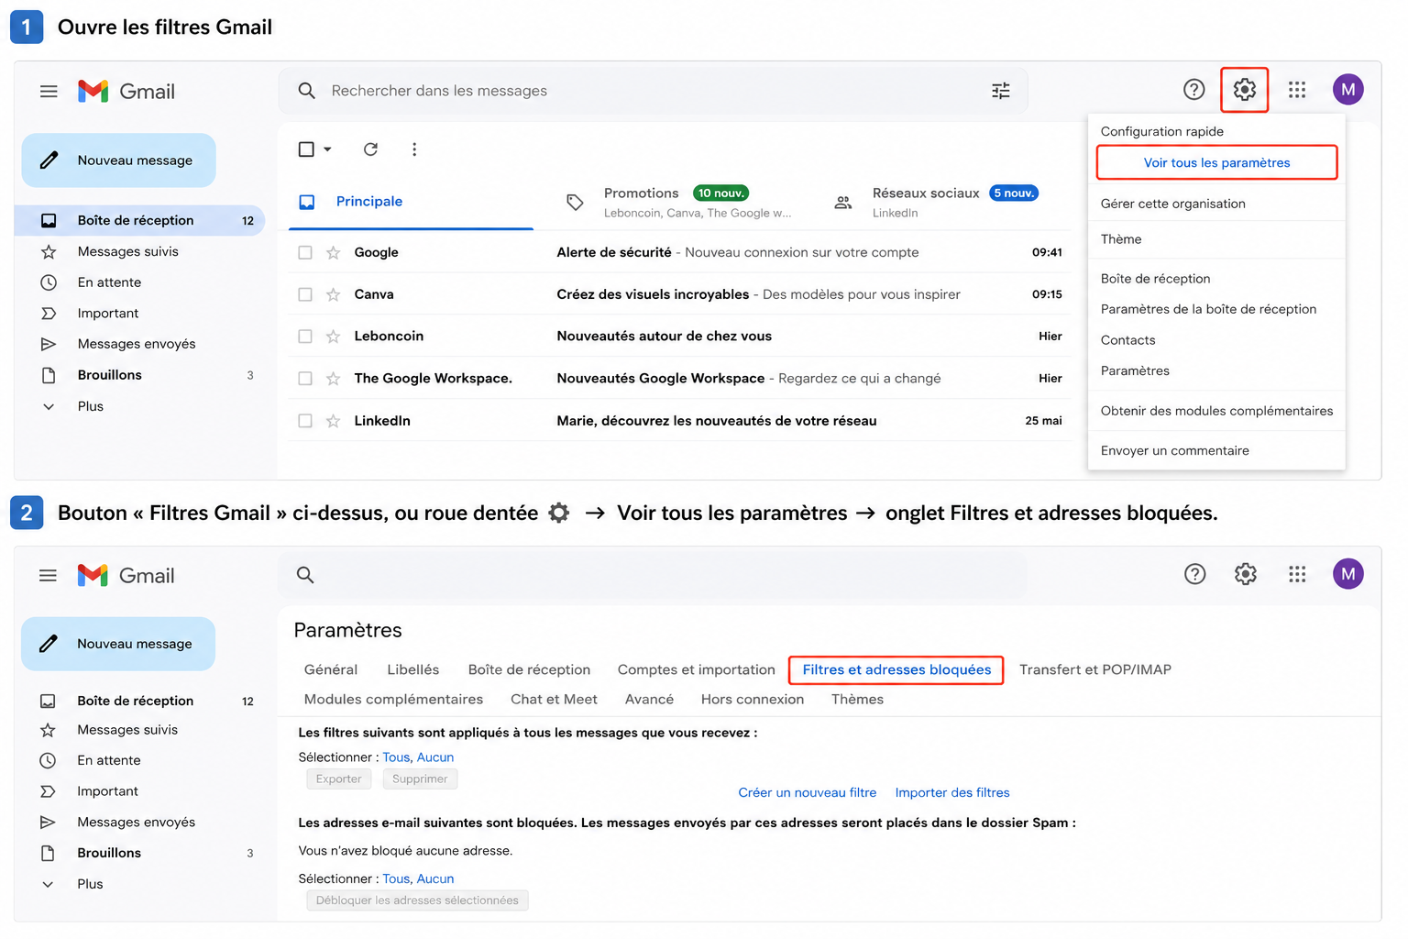Open Thèmes settings tab
Image resolution: width=1408 pixels, height=939 pixels.
(x=857, y=699)
